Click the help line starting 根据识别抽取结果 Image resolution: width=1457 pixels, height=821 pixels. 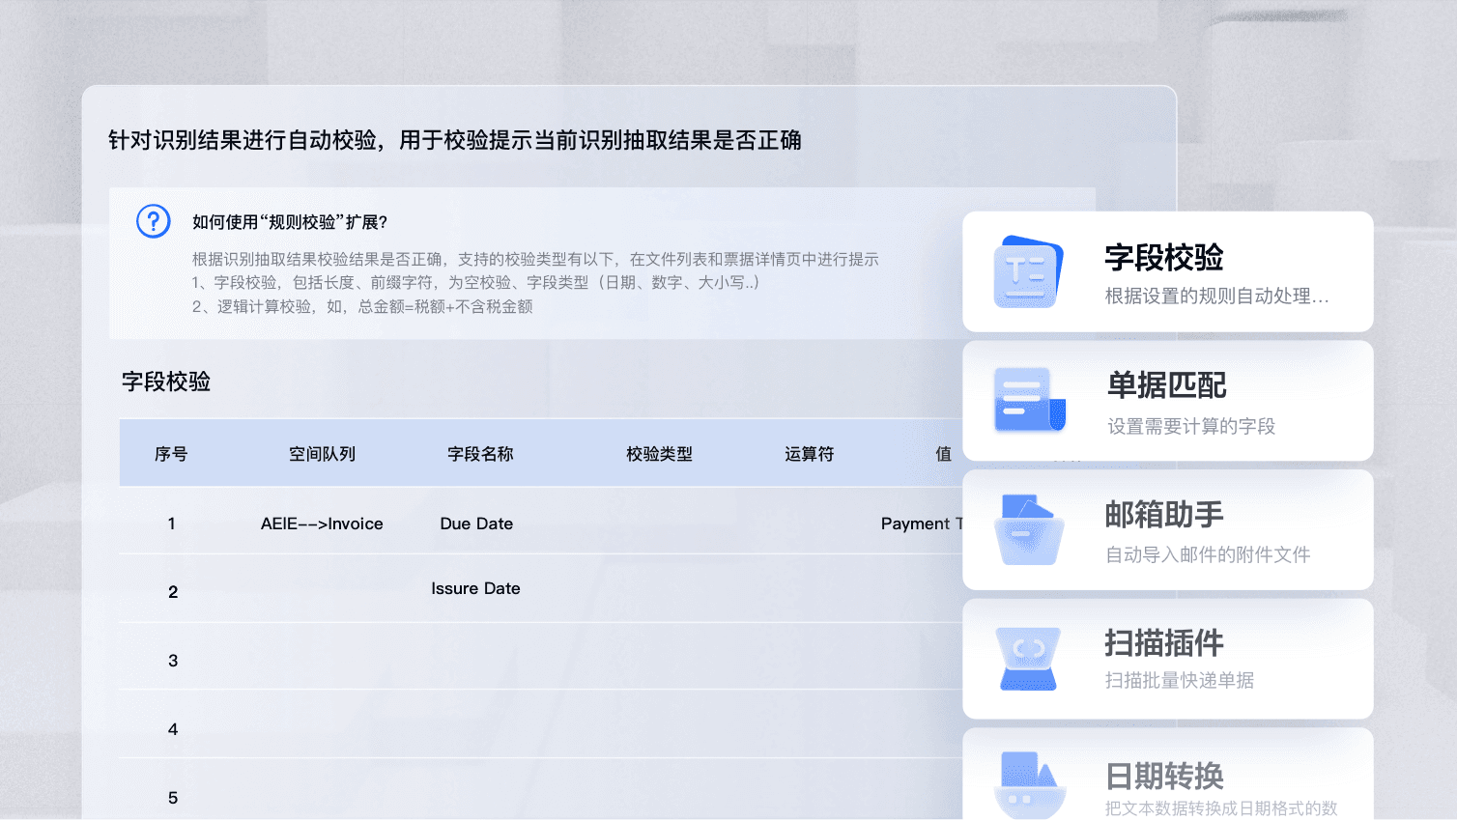(535, 259)
